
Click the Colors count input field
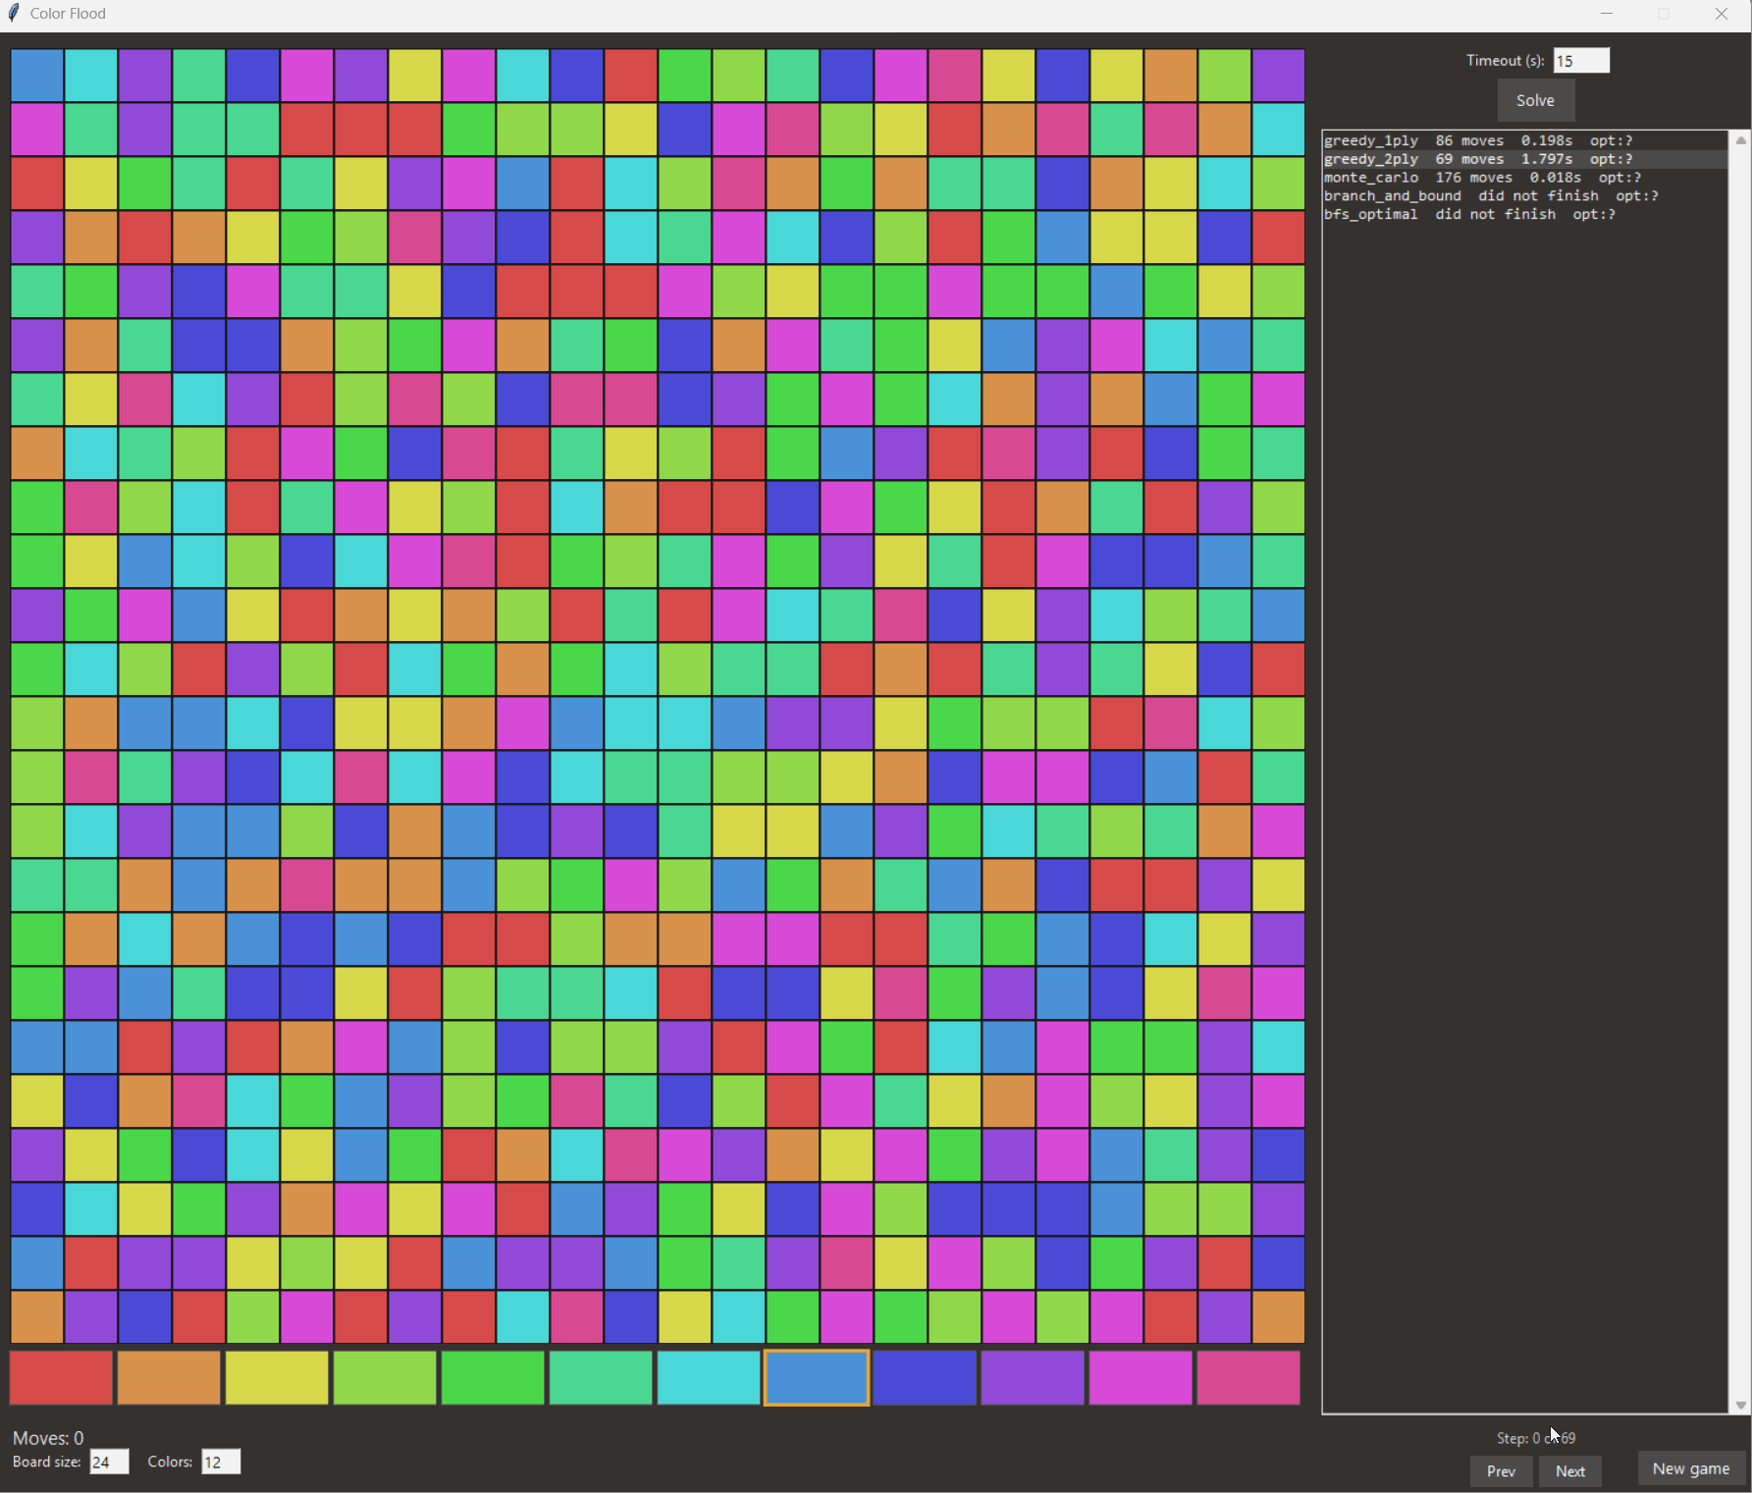220,1462
